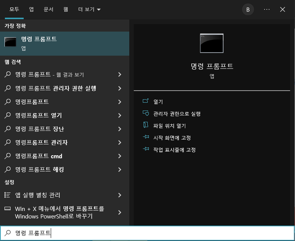Click 작업 표시줄에 고정
The image size is (295, 241).
(174, 150)
